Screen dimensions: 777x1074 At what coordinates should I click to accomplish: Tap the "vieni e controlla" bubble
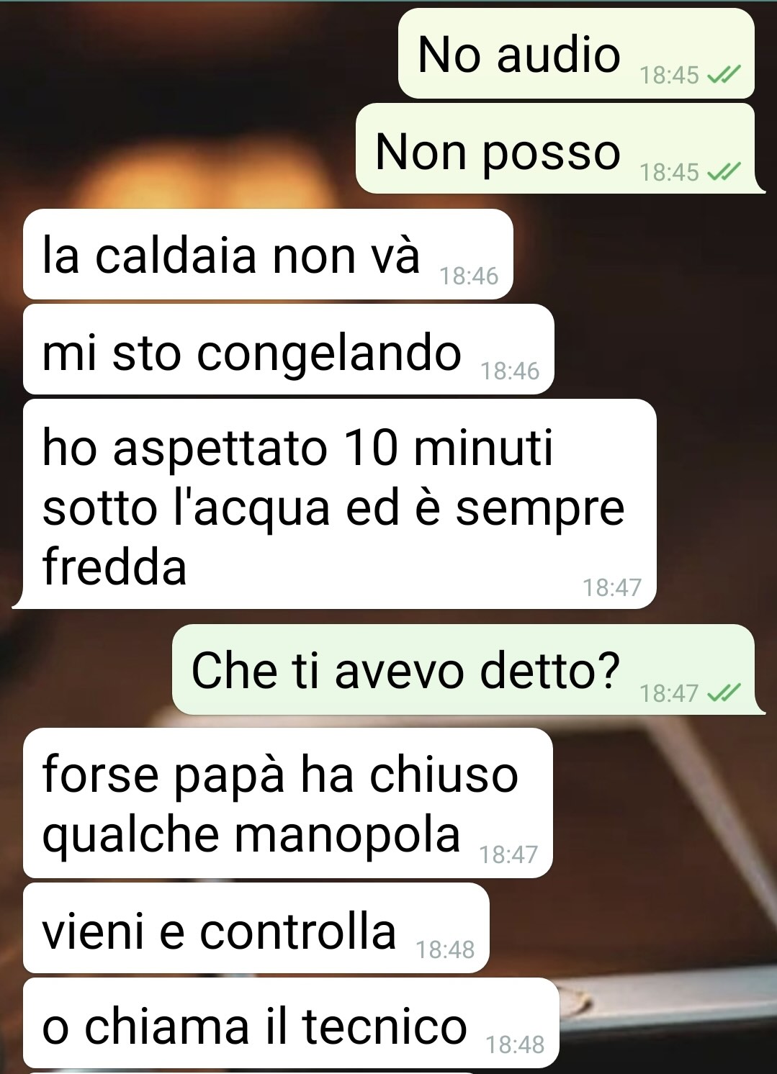pyautogui.click(x=256, y=928)
